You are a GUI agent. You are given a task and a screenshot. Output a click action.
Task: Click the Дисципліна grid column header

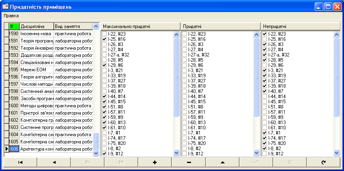coord(36,26)
